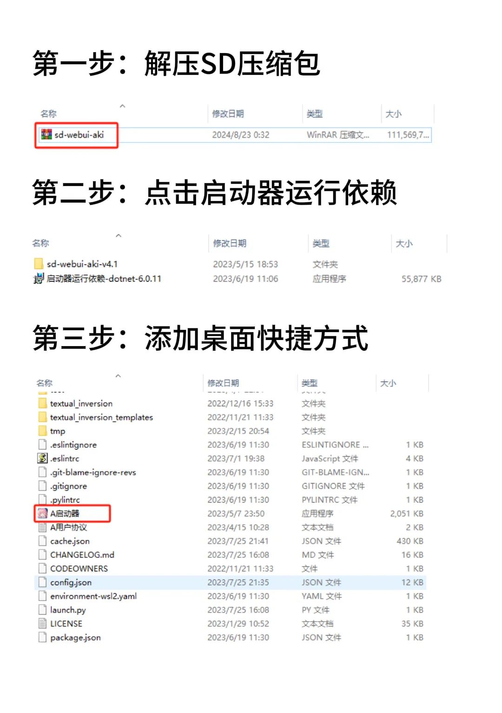The width and height of the screenshot is (502, 713).
Task: Click the LICENSE document icon
Action: [42, 624]
